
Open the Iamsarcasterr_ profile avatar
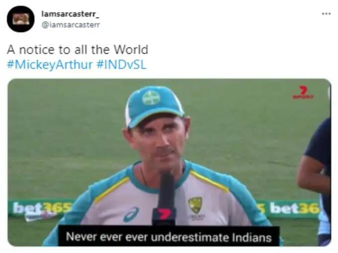tap(20, 19)
